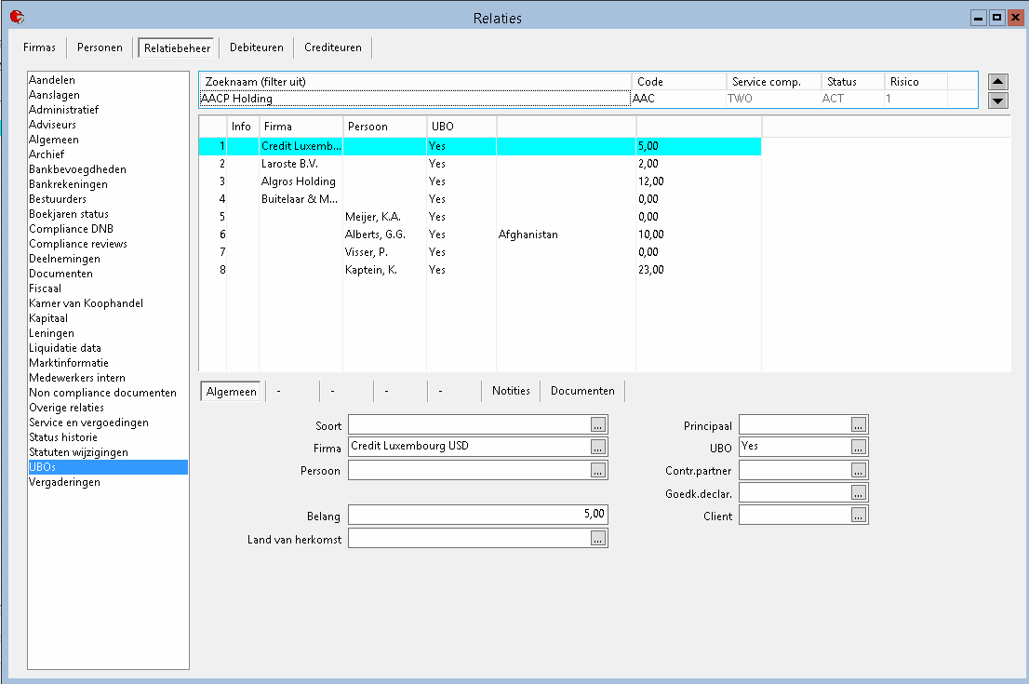Open the Persoon lookup button
Viewport: 1029px width, 684px height.
(598, 470)
